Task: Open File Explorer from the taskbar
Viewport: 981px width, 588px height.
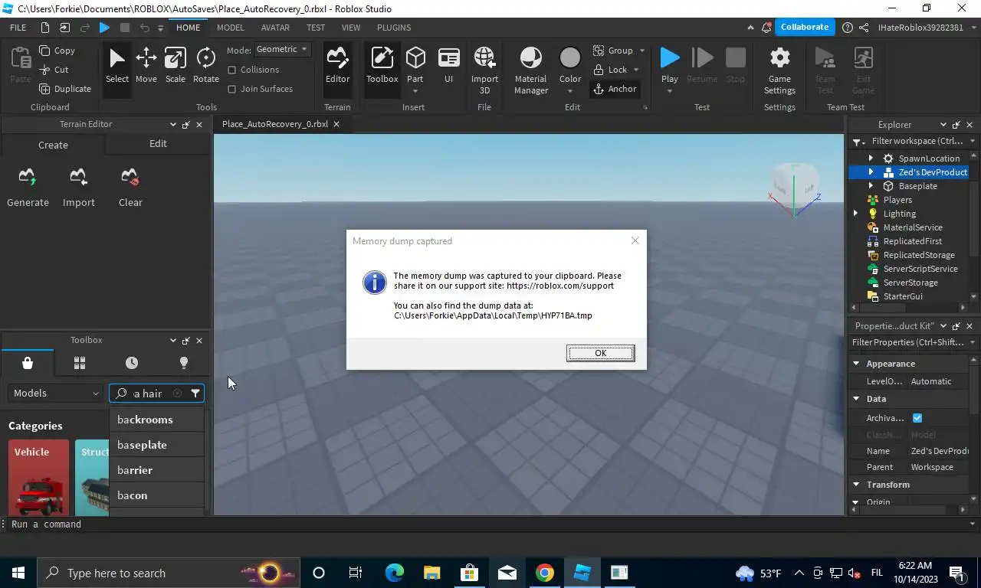Action: pos(431,573)
